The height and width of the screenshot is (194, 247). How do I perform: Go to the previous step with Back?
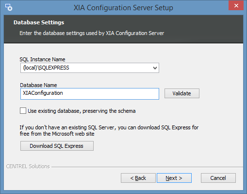point(138,178)
